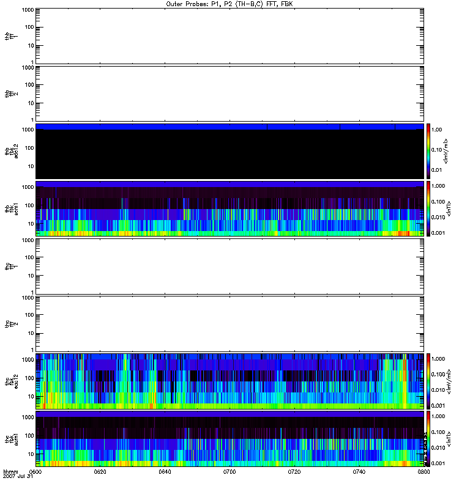The width and height of the screenshot is (459, 489).
Task: Click the thb edc12 mV/m color bar
Action: tap(430, 151)
